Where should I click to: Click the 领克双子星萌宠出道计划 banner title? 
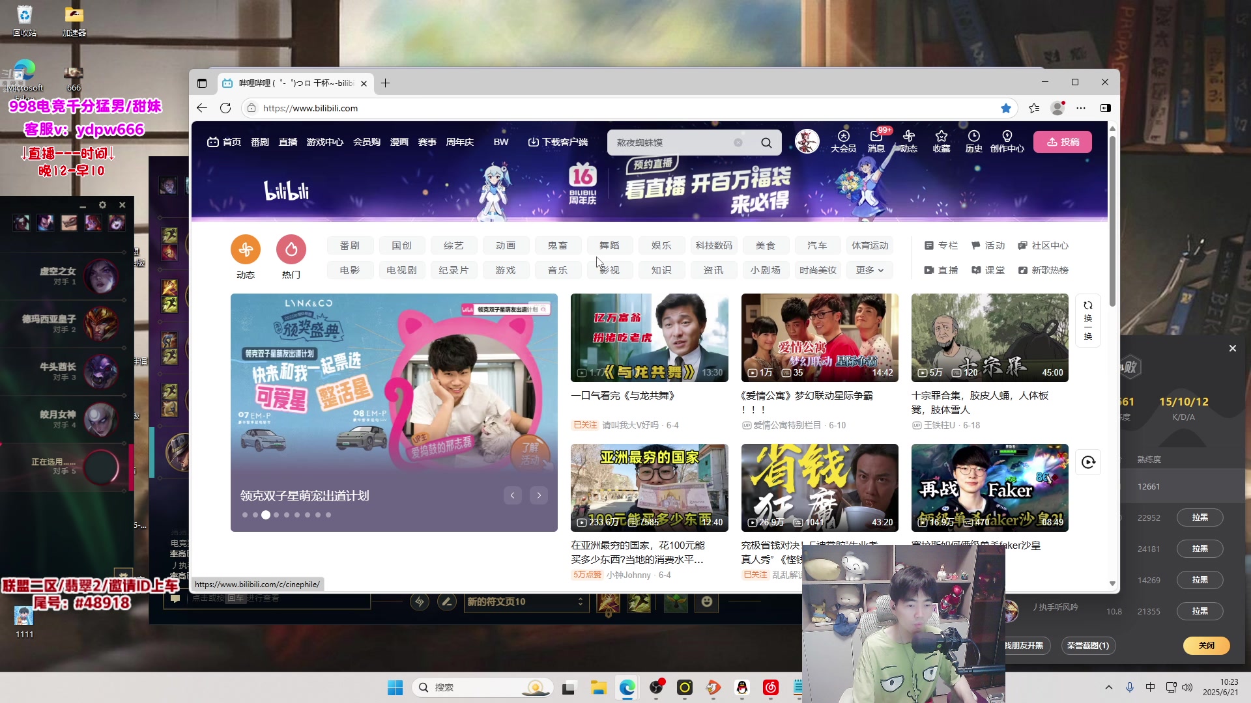(x=304, y=496)
